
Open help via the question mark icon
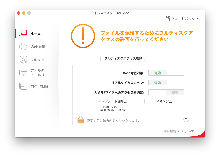click(x=186, y=119)
